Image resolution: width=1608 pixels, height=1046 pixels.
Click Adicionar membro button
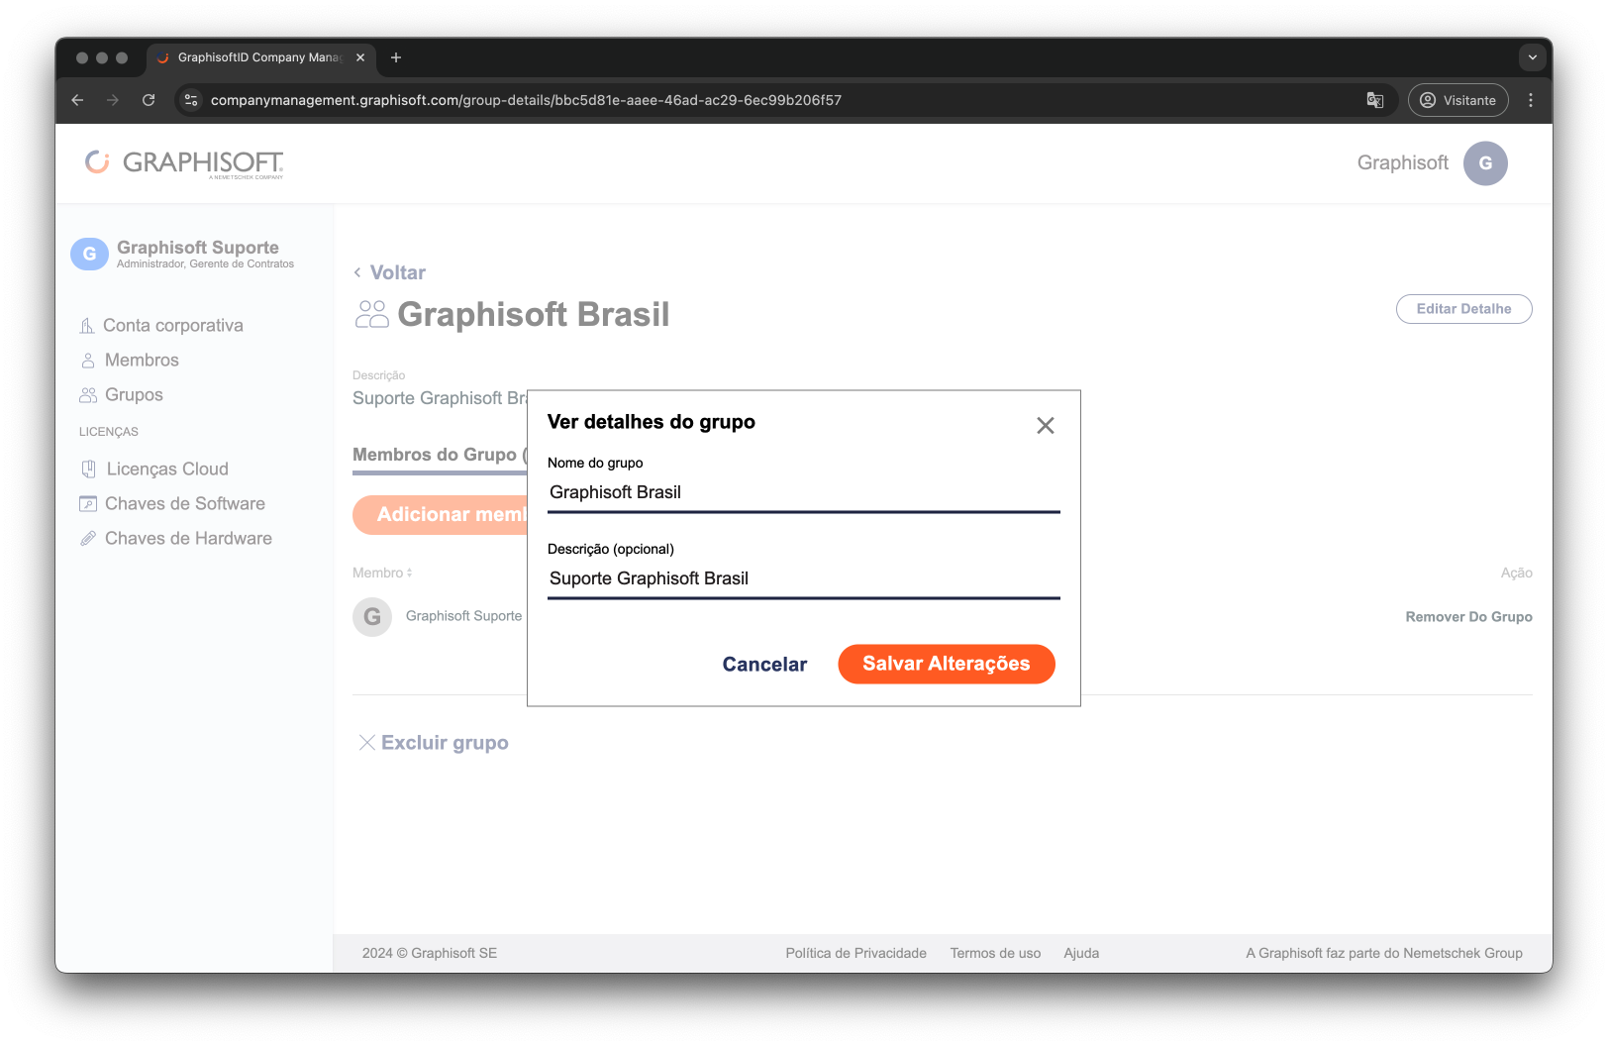[441, 515]
